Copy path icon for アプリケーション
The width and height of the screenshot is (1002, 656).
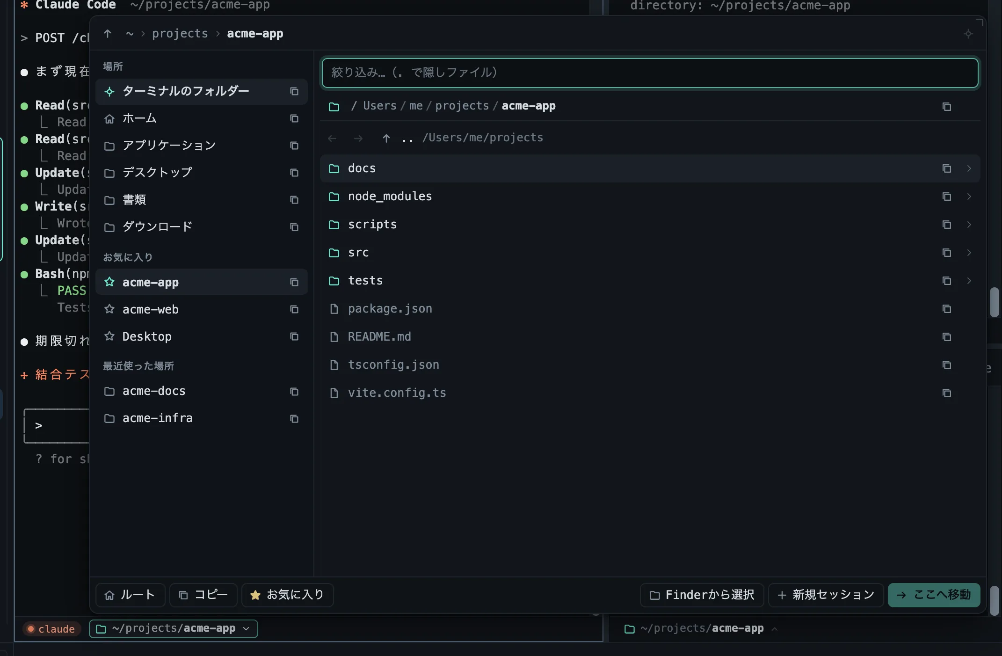click(x=294, y=146)
